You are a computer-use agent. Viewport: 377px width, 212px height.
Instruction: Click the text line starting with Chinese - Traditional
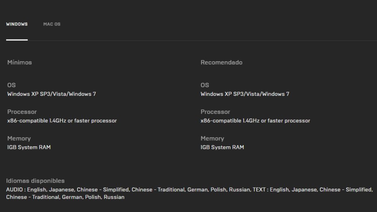[x=65, y=197]
